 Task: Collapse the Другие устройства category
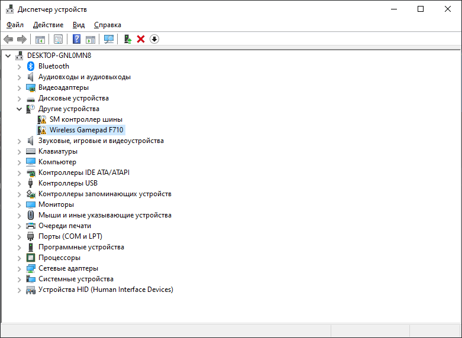pyautogui.click(x=20, y=109)
